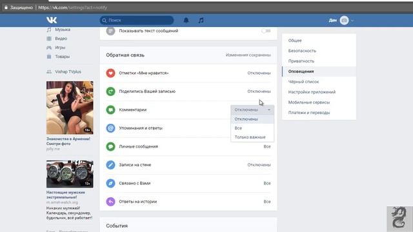The width and height of the screenshot is (413, 232).
Task: Click the lock icon in address bar
Action: pyautogui.click(x=6, y=7)
